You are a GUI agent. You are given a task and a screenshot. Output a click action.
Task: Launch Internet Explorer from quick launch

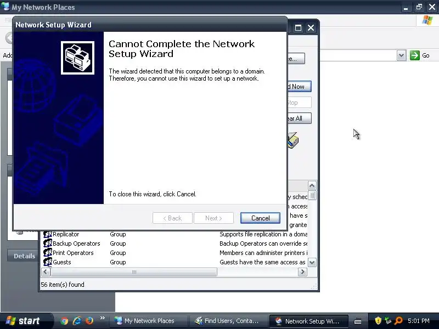point(77,321)
